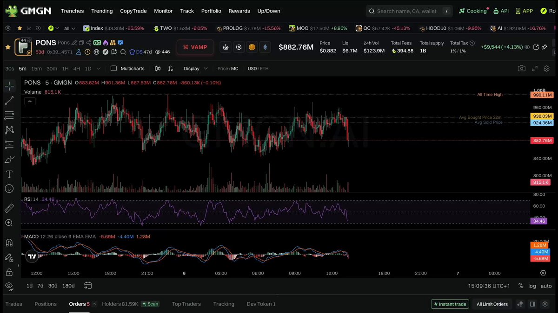Screen dimensions: 558x313
Task: Click the VAMP button
Action: [x=195, y=47]
